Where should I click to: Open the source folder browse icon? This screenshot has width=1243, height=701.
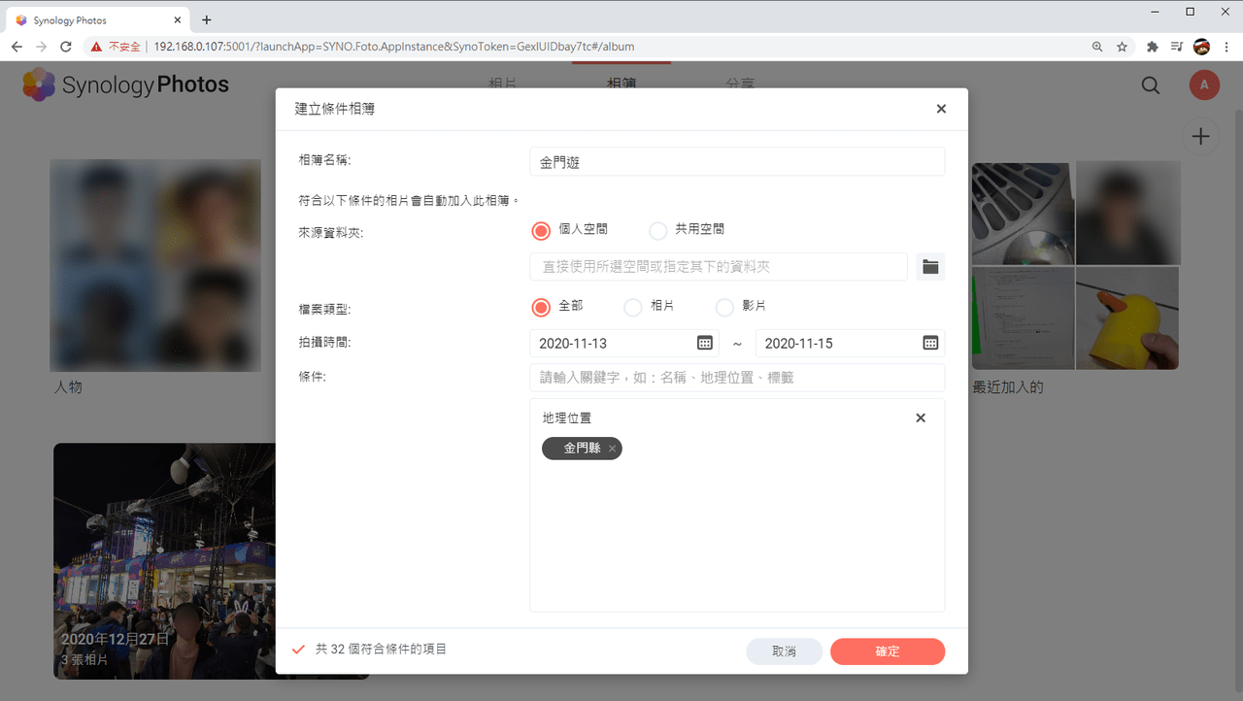(x=930, y=267)
